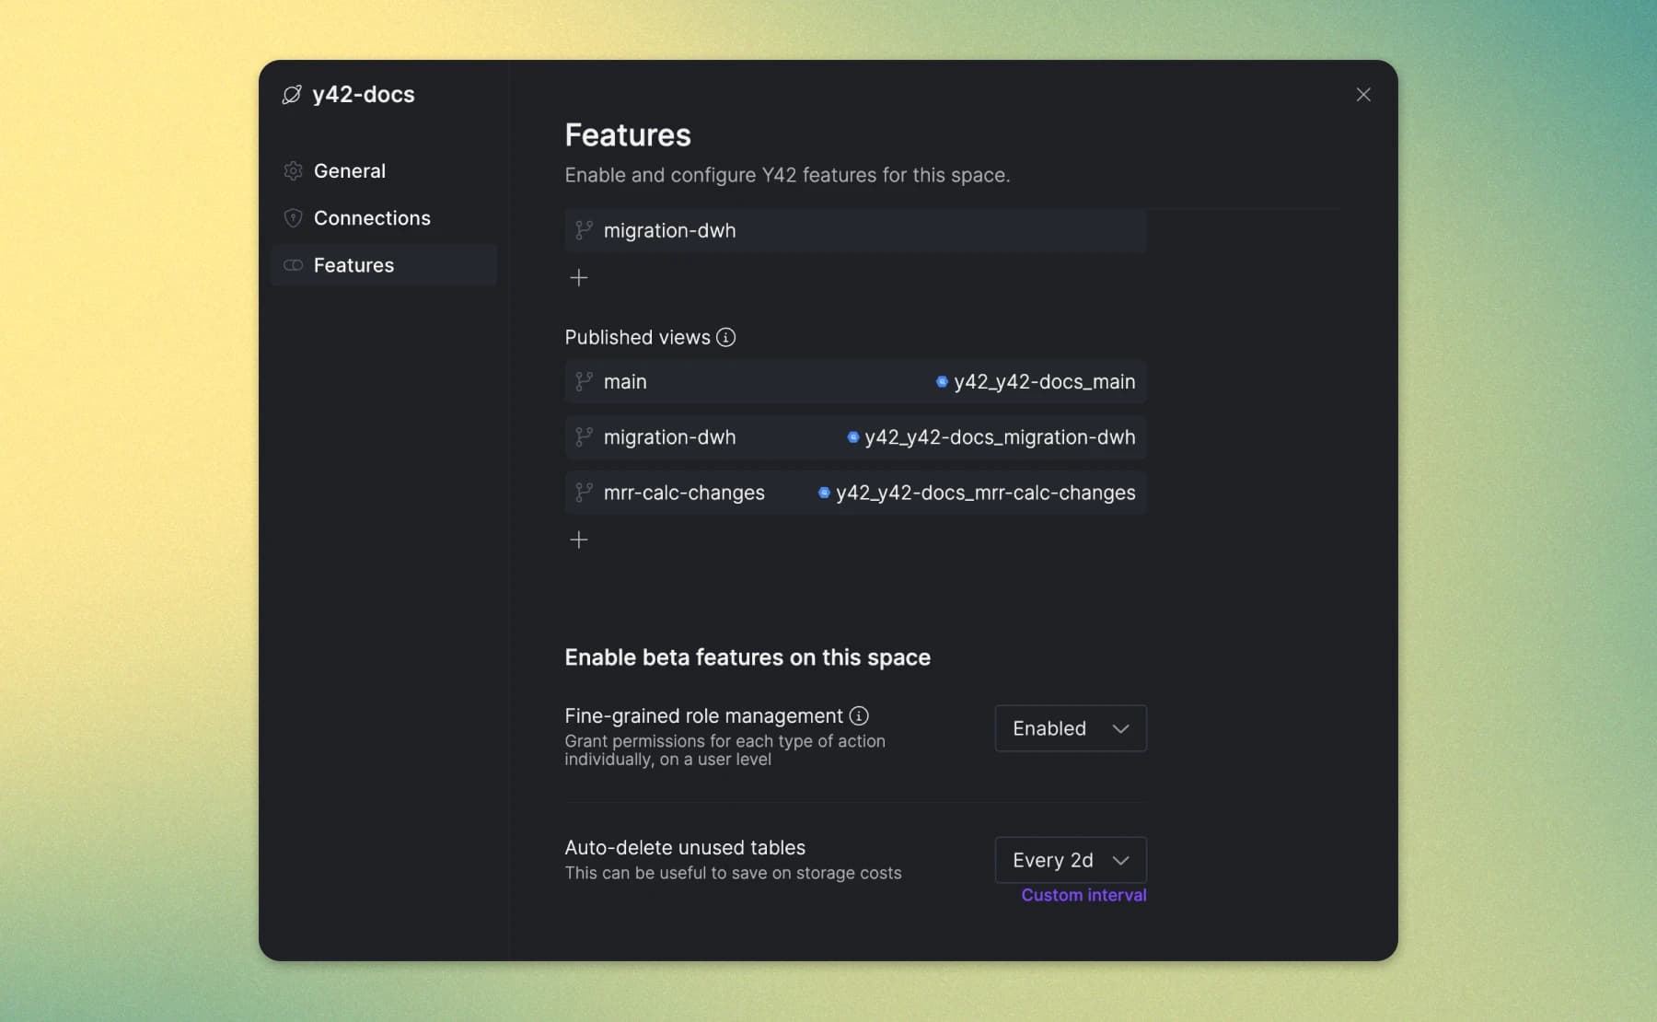The height and width of the screenshot is (1022, 1657).
Task: Click the top migration-dwh branch row
Action: (x=855, y=230)
